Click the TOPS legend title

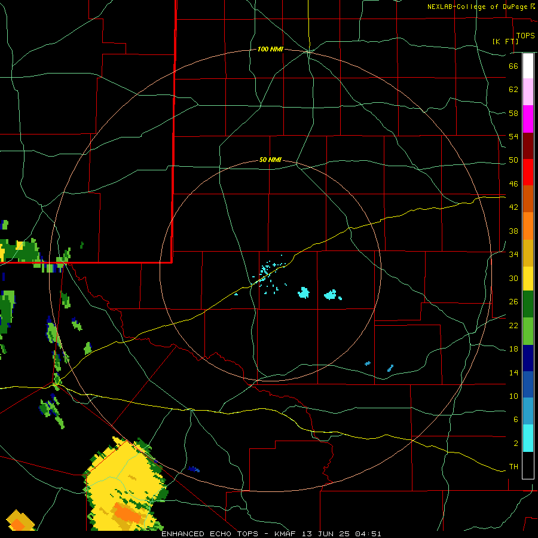click(x=525, y=36)
